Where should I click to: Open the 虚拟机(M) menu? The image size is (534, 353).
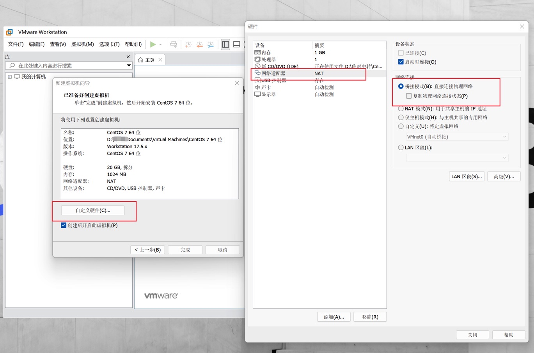[82, 44]
